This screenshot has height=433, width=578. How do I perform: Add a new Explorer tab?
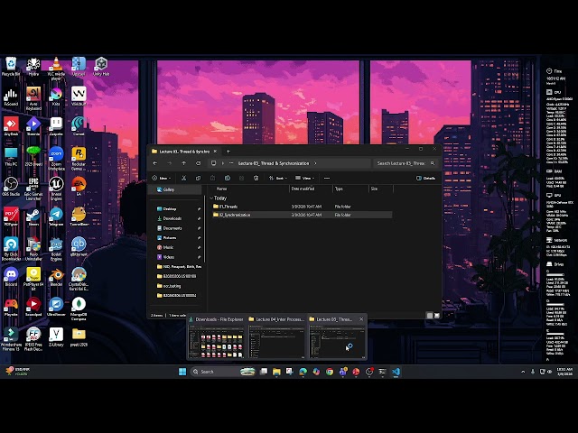228,152
